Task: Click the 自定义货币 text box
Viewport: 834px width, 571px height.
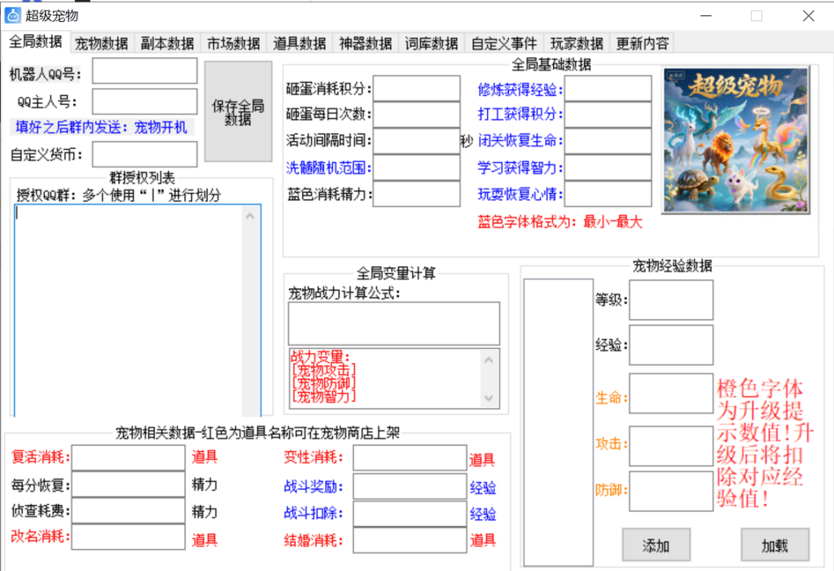Action: [145, 154]
